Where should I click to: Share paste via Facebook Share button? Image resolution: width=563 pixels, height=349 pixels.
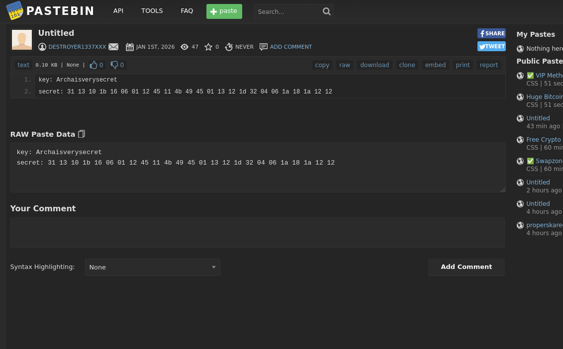coord(491,33)
